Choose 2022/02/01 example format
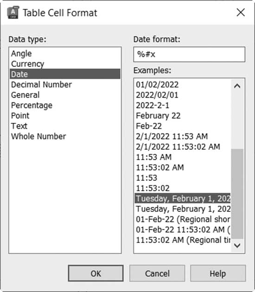 pos(183,95)
